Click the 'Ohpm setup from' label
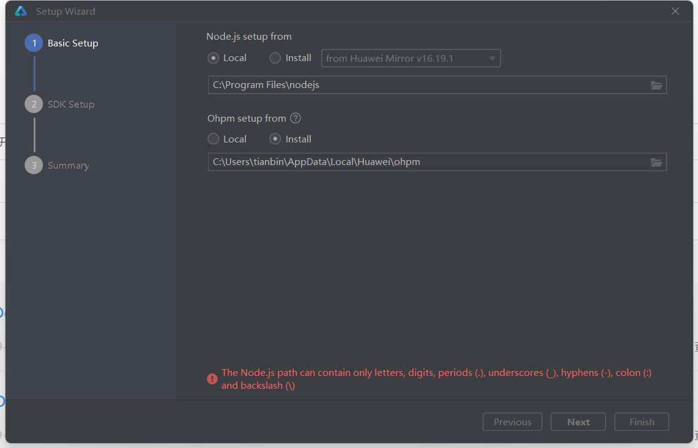The width and height of the screenshot is (698, 448). (247, 119)
